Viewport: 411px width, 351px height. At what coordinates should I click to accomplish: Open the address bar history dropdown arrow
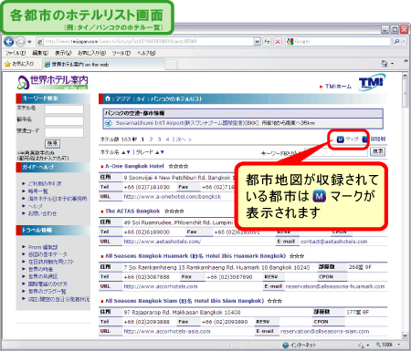[x=258, y=41]
